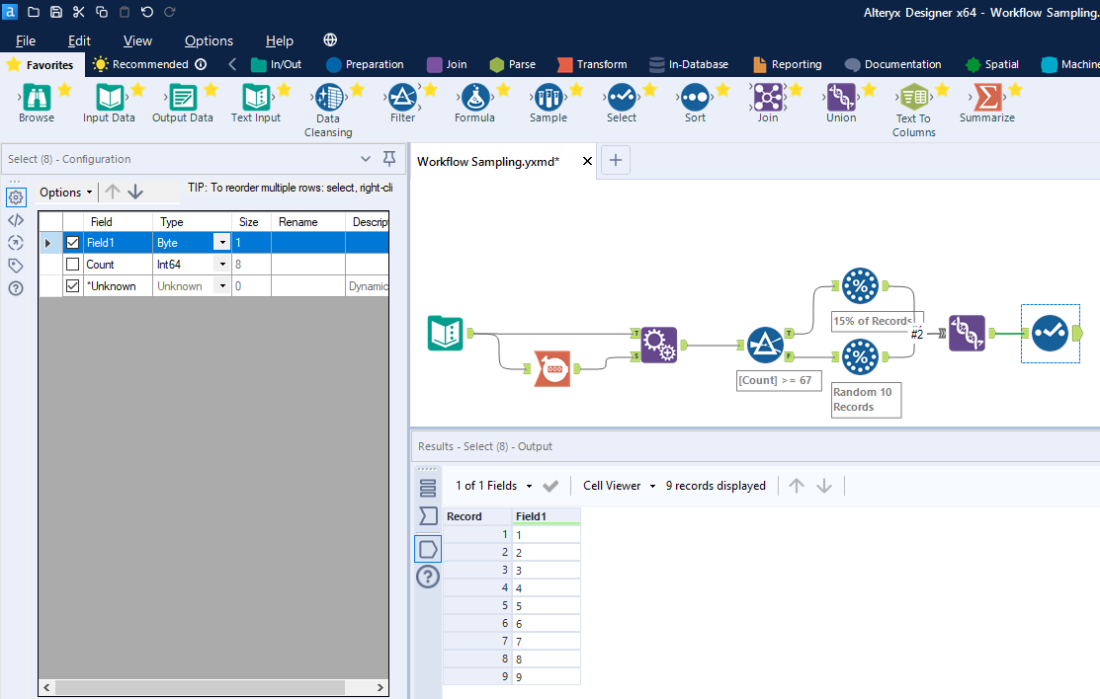Select the Browse tool

[x=37, y=99]
